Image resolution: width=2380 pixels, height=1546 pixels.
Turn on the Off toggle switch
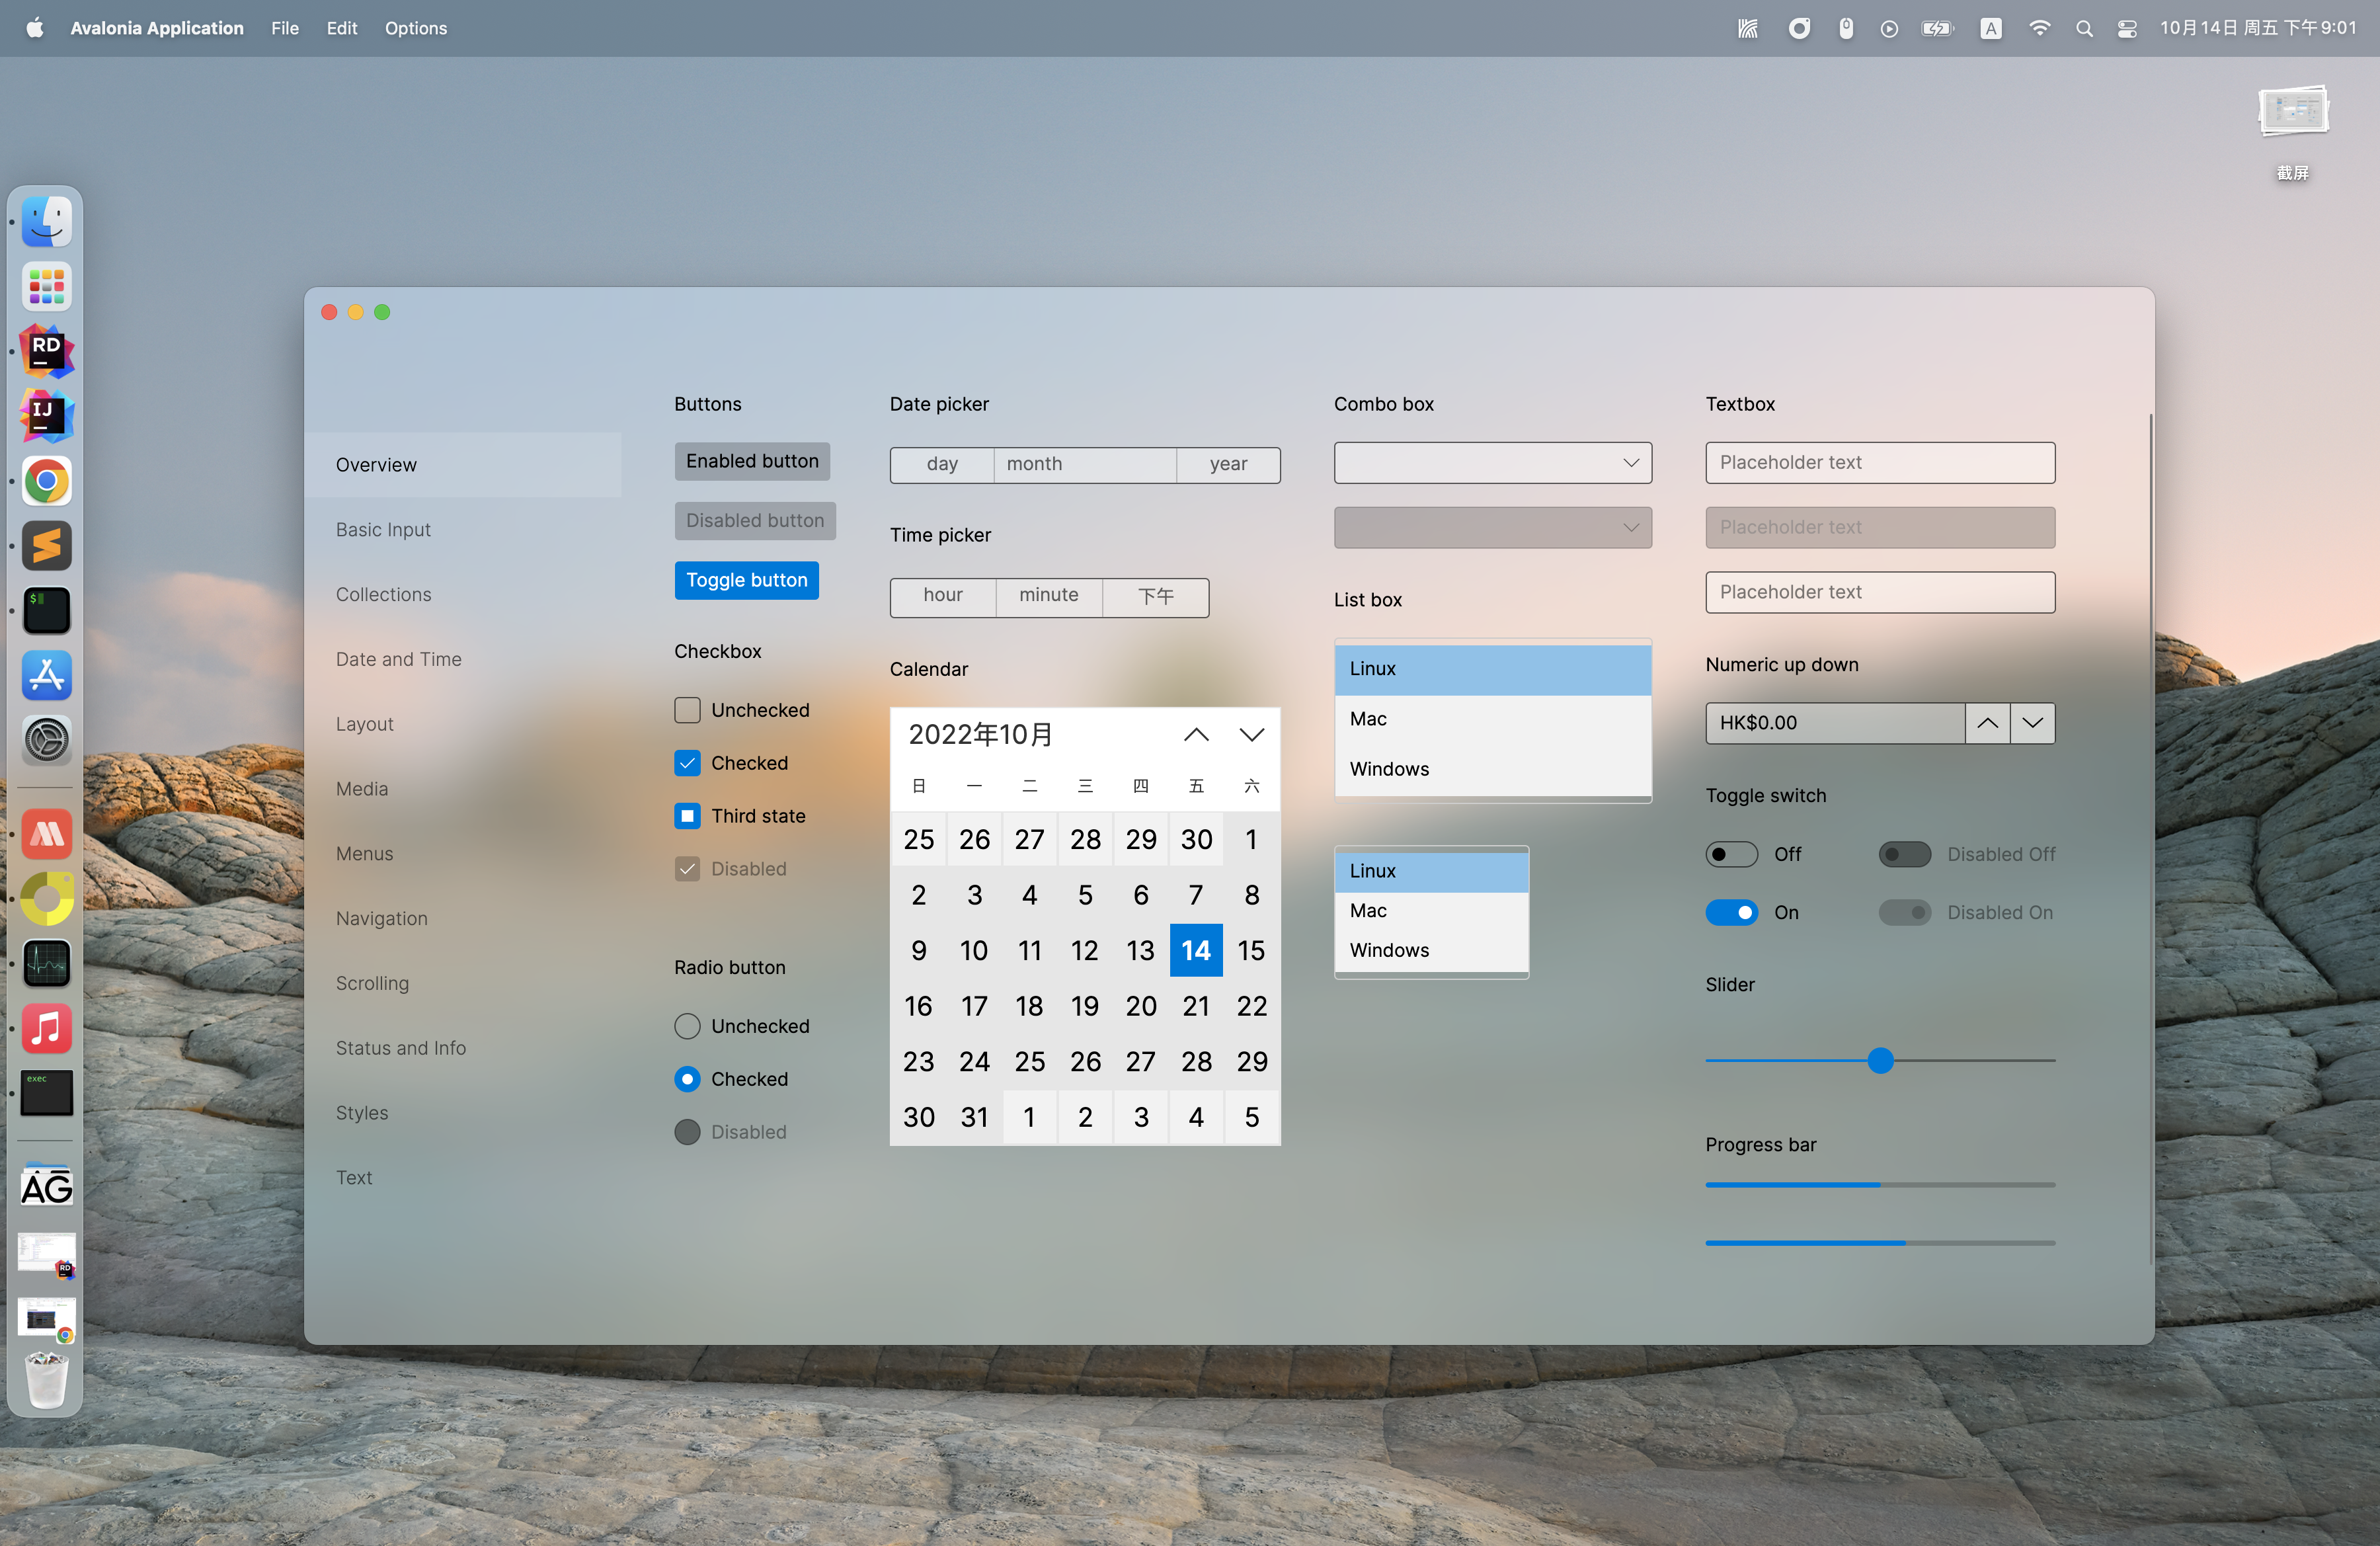click(1731, 854)
